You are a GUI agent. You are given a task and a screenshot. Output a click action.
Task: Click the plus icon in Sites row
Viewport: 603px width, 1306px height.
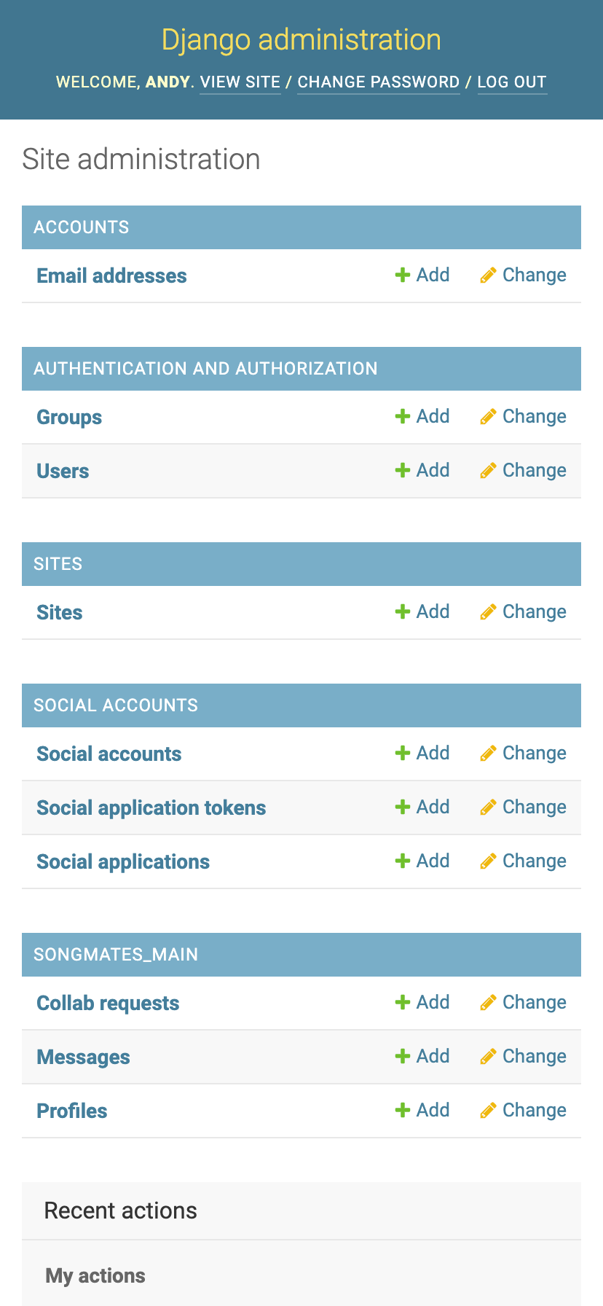[402, 611]
